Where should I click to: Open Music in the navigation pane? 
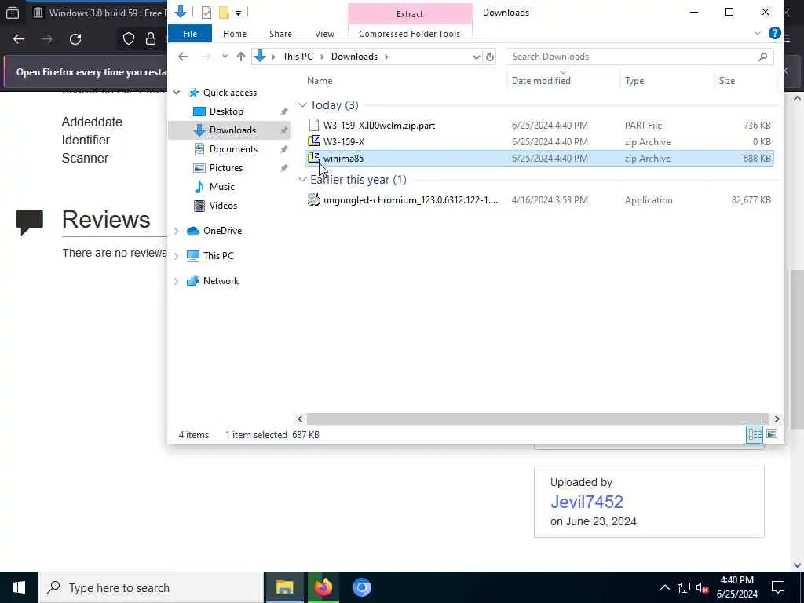221,187
